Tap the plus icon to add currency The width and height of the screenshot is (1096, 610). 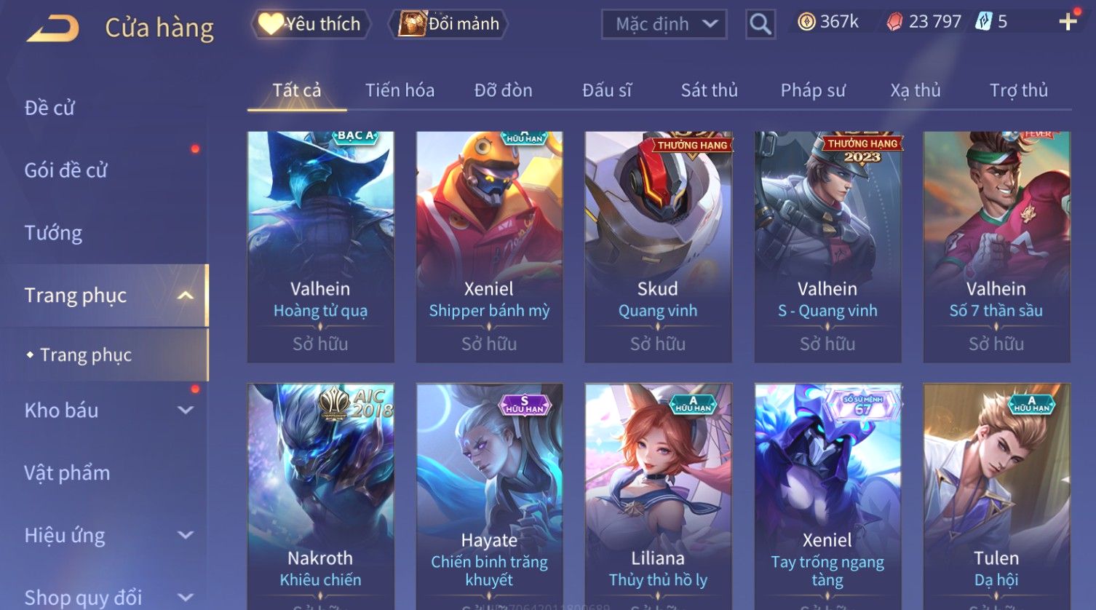[1068, 22]
